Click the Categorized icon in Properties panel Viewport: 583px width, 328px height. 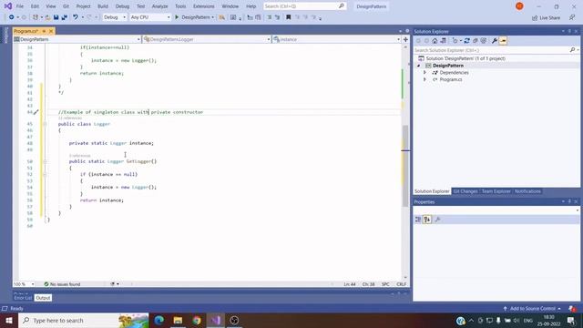[x=418, y=220]
